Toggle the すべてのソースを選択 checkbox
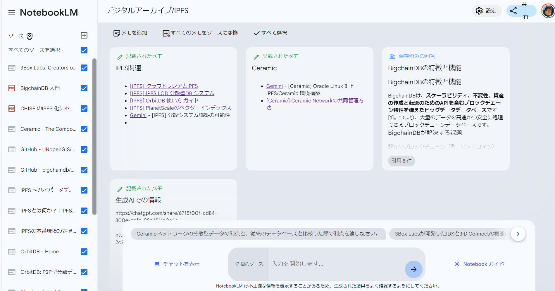 [84, 50]
